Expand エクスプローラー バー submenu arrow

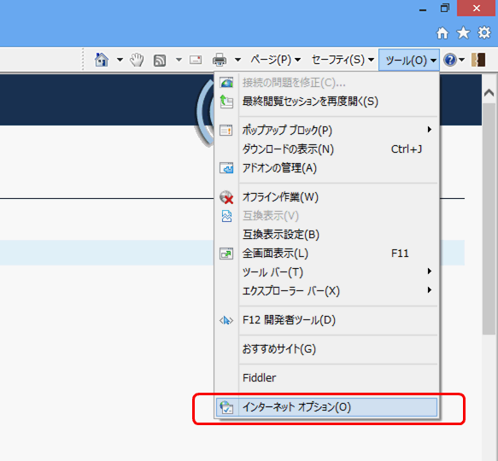430,290
